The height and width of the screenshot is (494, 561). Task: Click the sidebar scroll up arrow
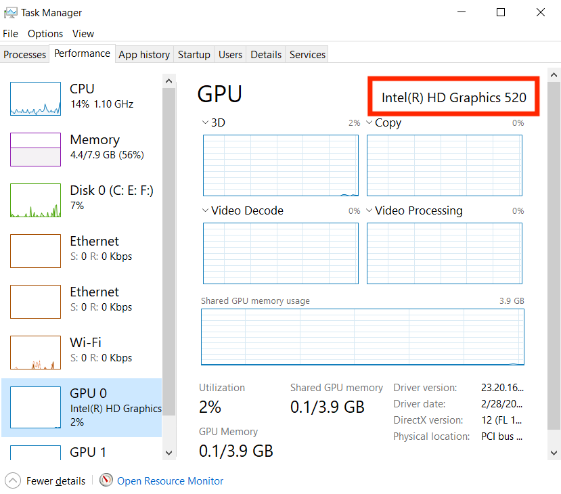pyautogui.click(x=169, y=81)
